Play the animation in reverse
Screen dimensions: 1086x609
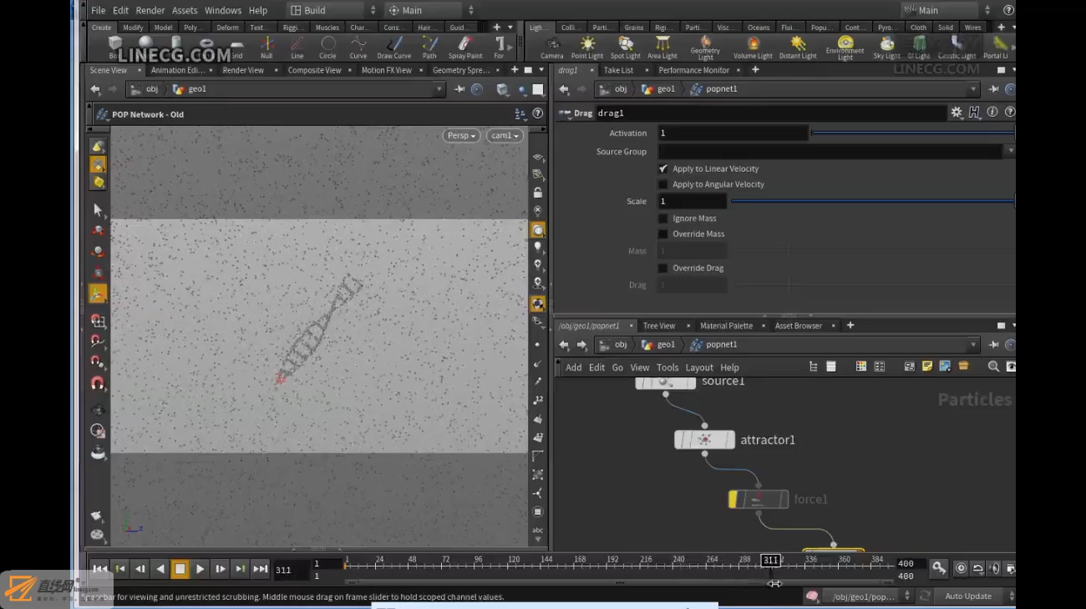click(x=160, y=569)
